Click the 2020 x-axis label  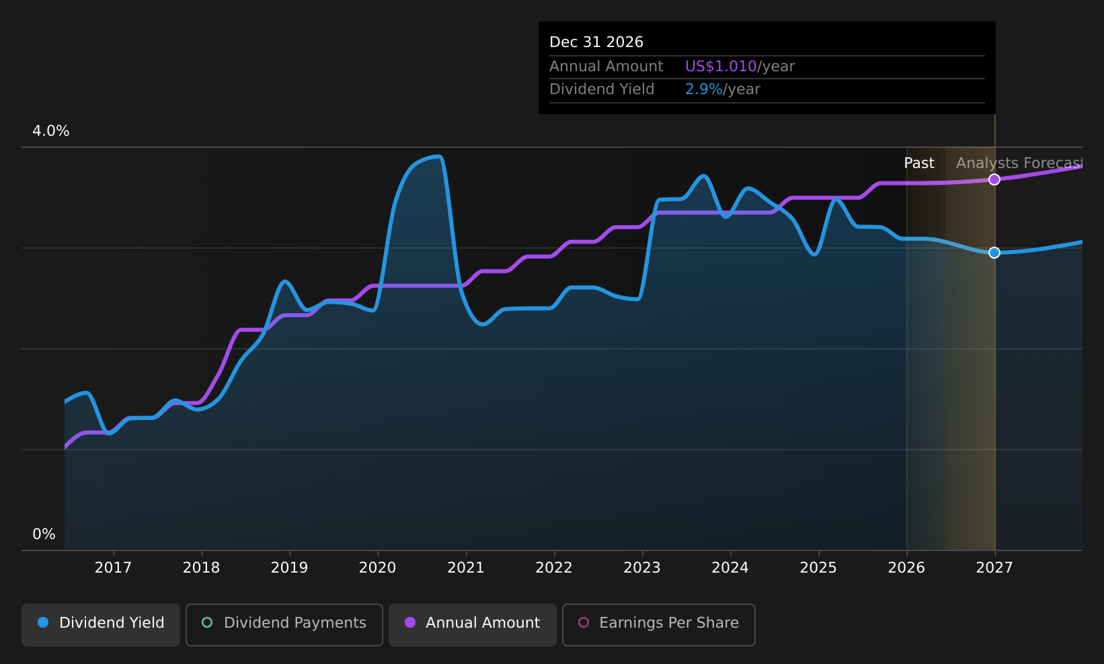[377, 568]
